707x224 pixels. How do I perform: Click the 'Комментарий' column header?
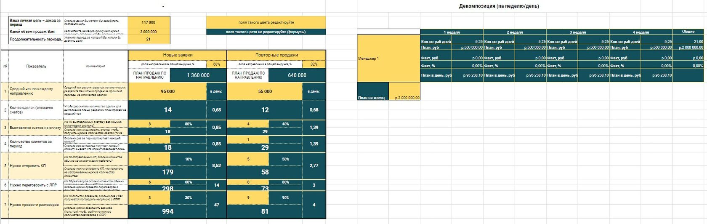point(96,66)
